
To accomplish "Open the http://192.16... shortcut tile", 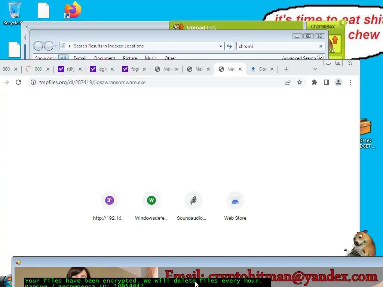I will coord(109,206).
